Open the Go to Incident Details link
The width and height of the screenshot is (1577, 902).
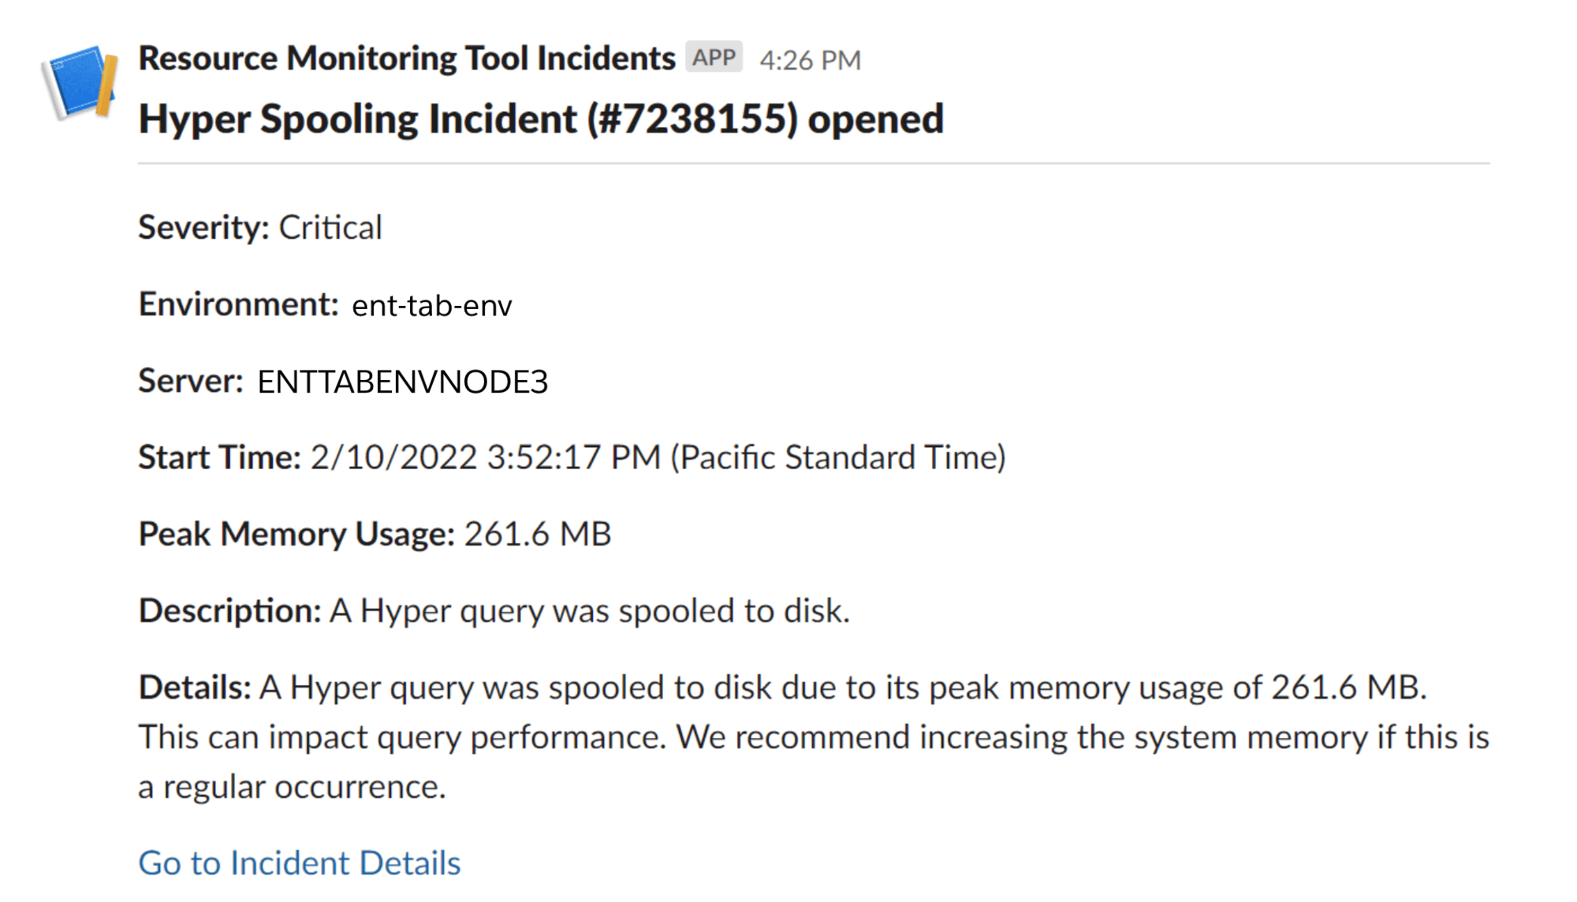[300, 863]
